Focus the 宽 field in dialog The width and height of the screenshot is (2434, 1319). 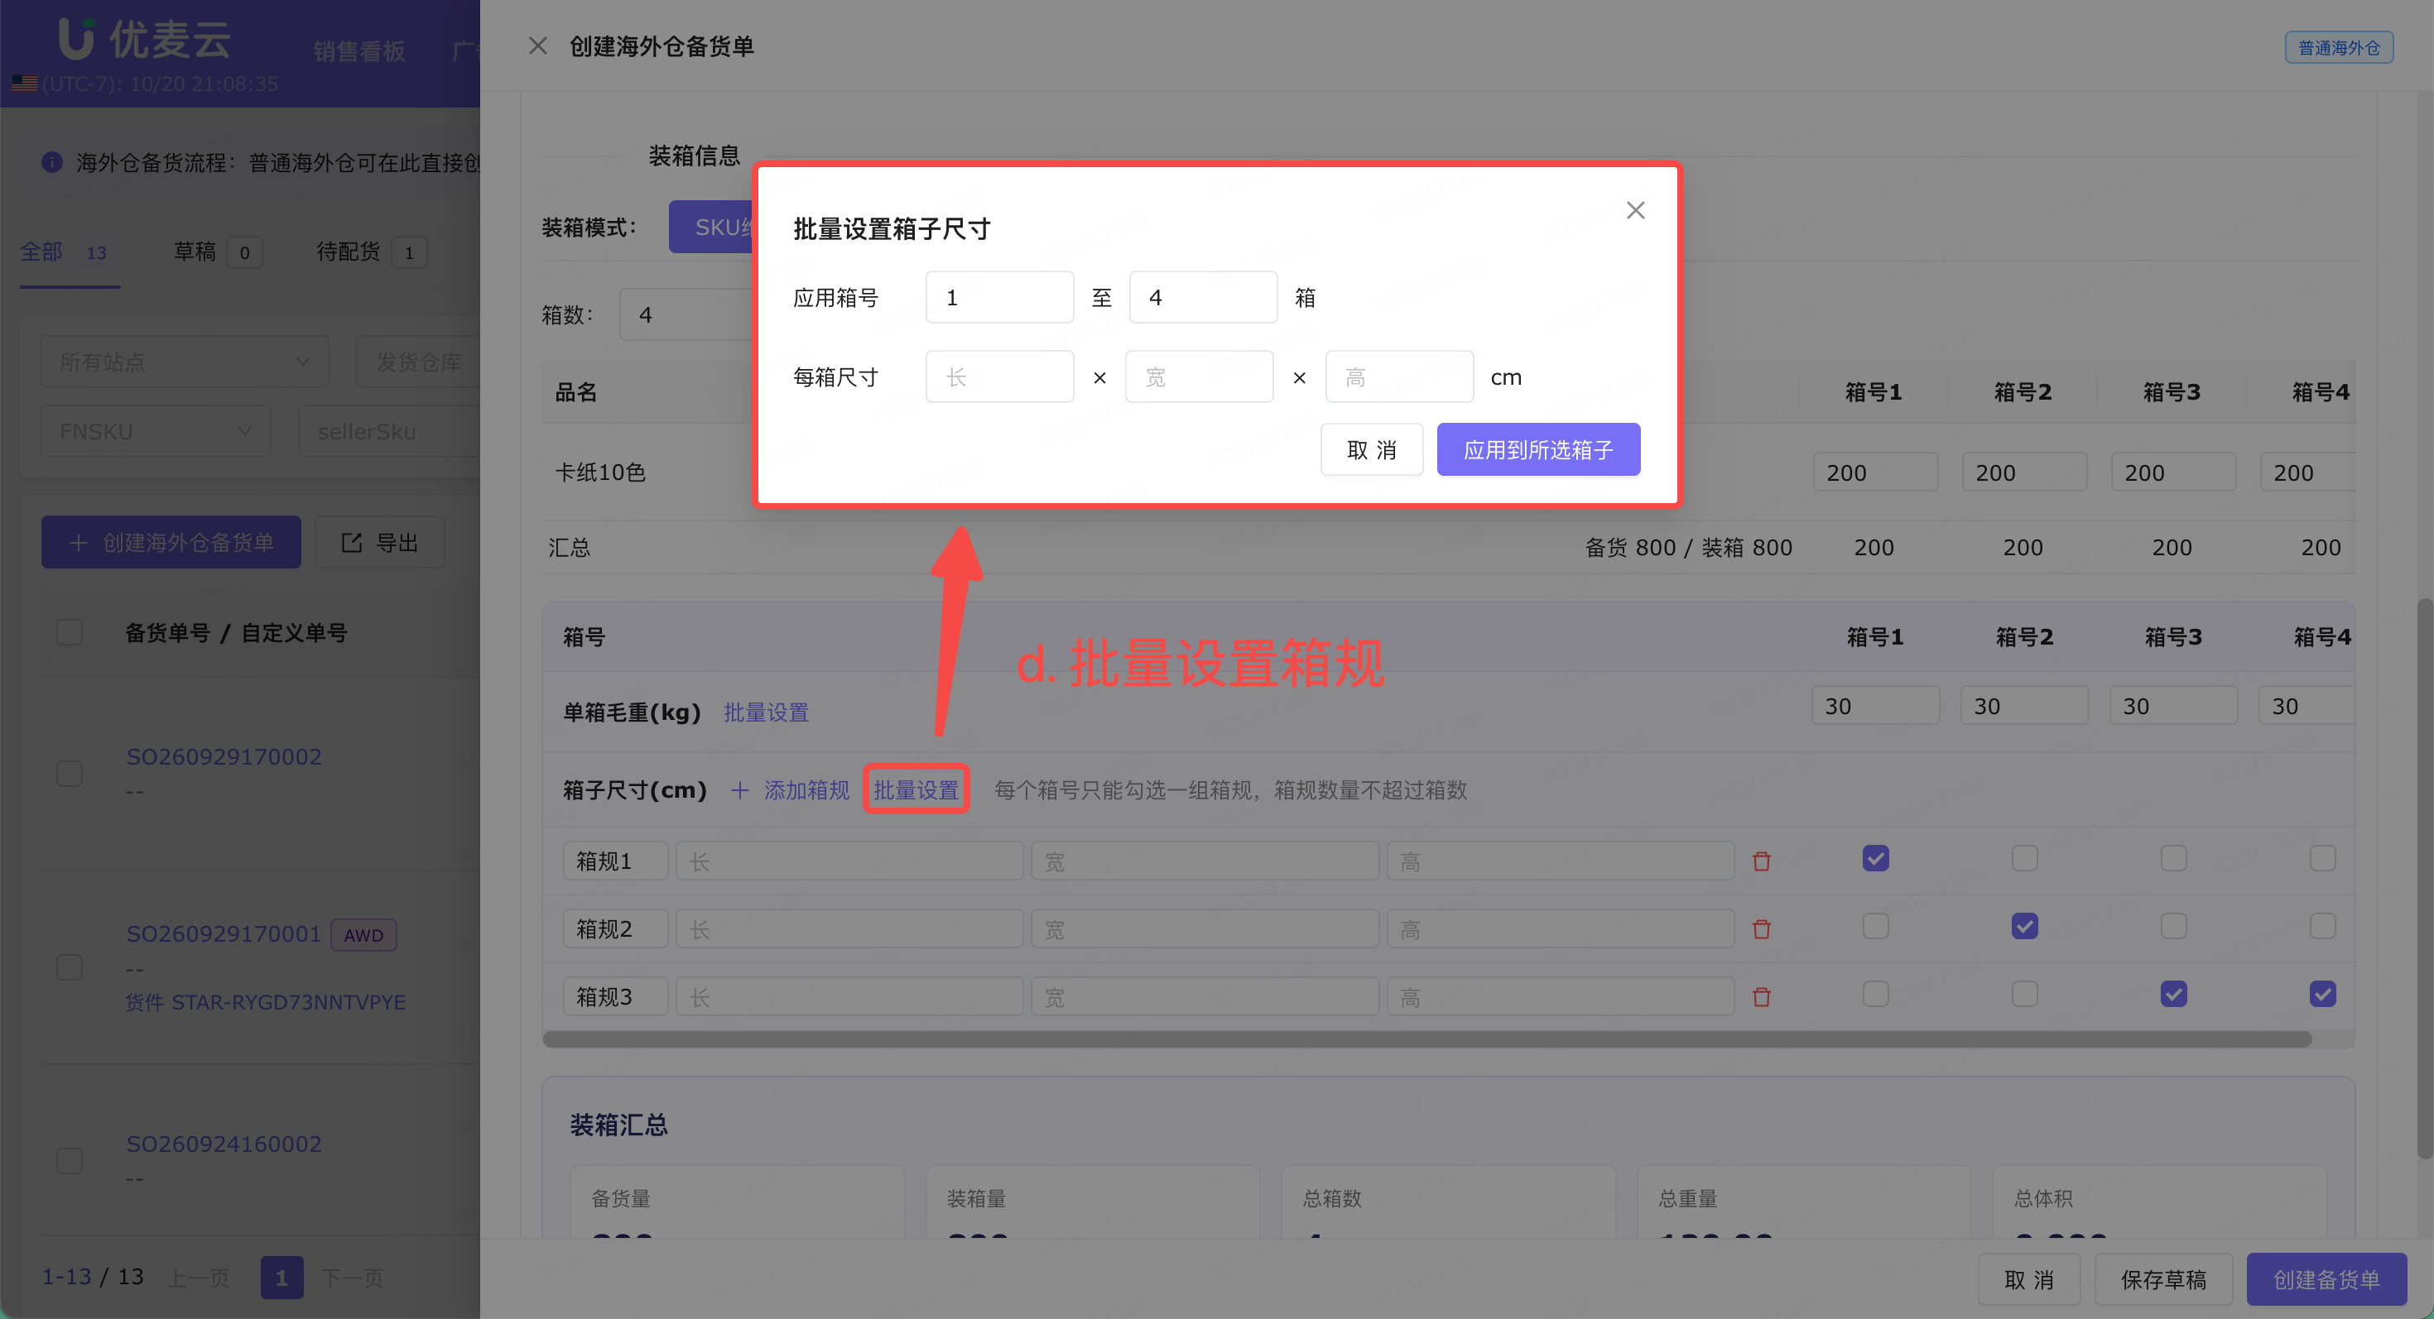click(1199, 377)
